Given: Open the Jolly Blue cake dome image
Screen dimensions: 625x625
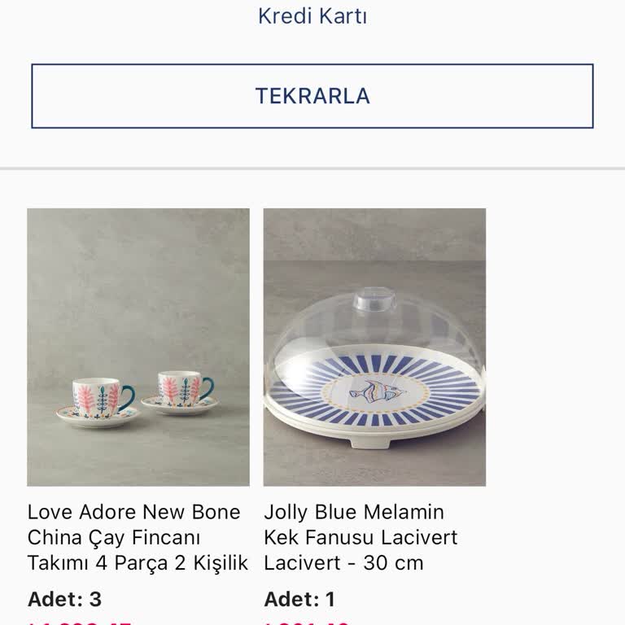Looking at the screenshot, I should [374, 347].
